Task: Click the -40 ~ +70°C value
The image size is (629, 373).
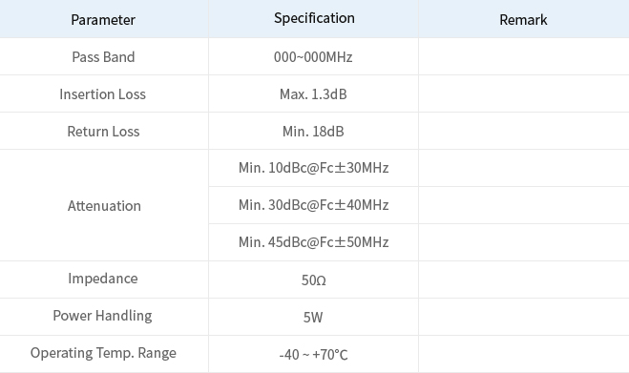Action: point(313,355)
